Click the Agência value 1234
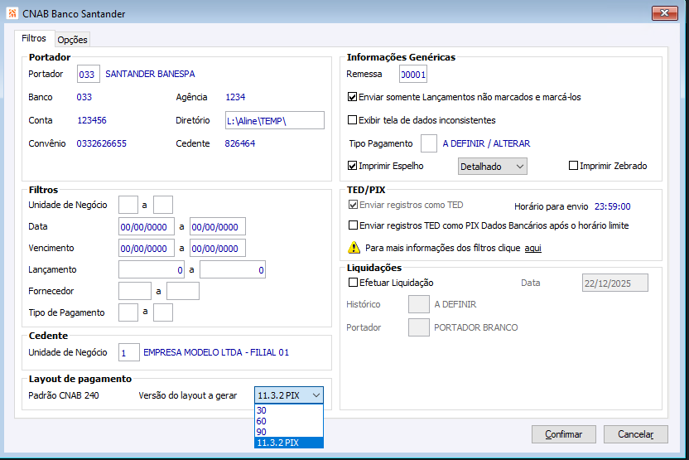 coord(235,97)
